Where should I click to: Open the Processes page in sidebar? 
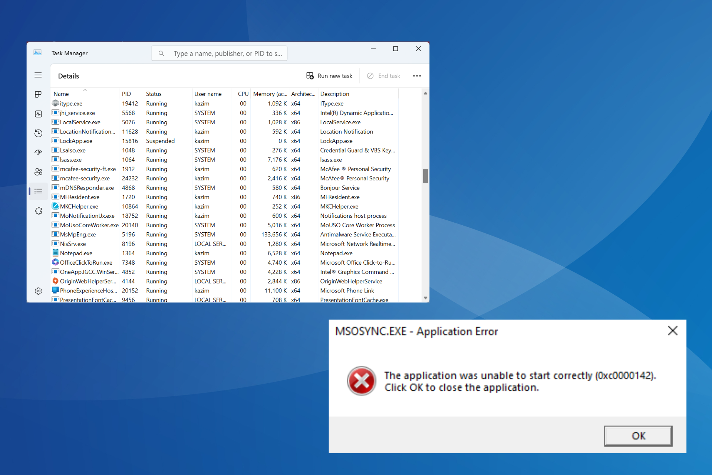click(x=38, y=94)
